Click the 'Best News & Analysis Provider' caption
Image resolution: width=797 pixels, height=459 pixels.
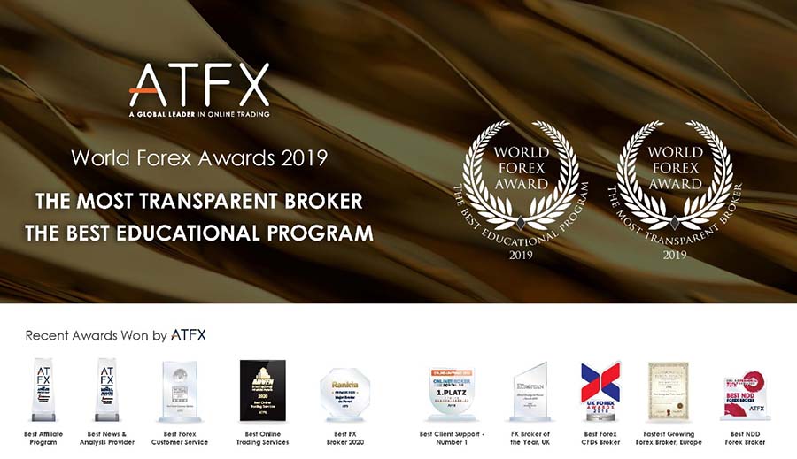point(107,438)
